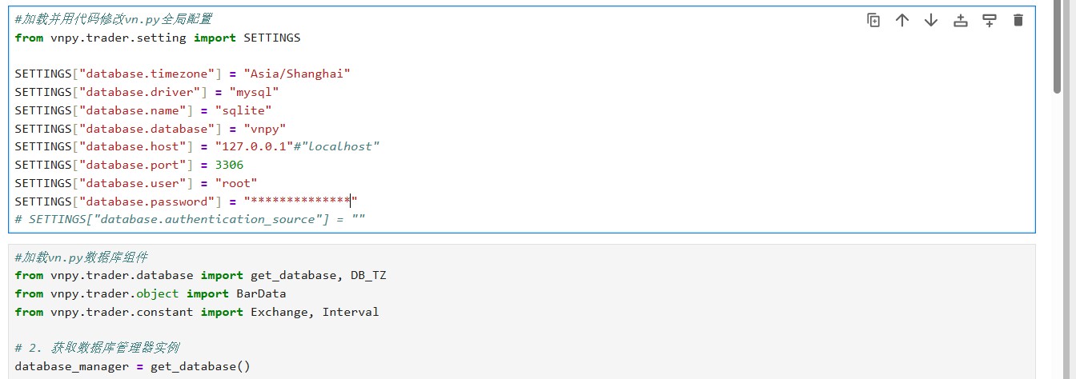The height and width of the screenshot is (379, 1076).
Task: Click the "Asia/Shanghai" timezone value
Action: tap(297, 74)
